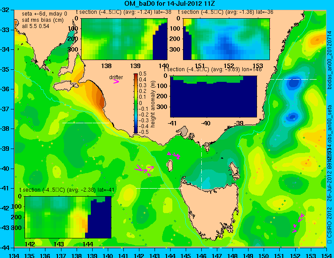334x258 pixels.
Task: Click the vertical 'bodas_an00_20120714' side label
Action: [330, 60]
